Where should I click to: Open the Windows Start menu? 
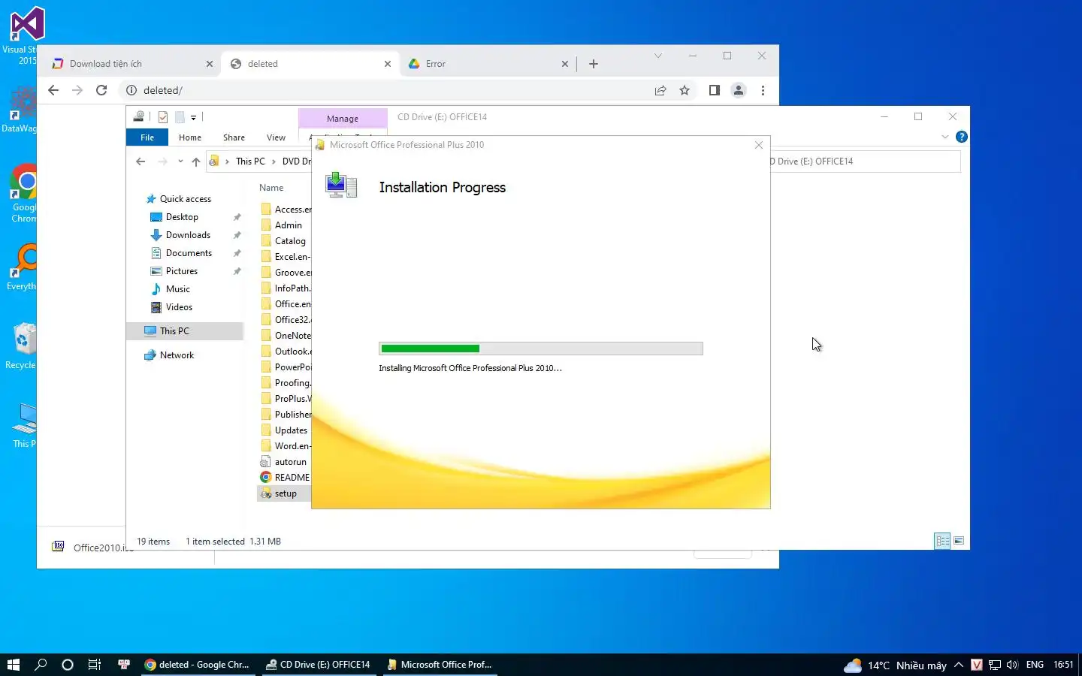click(x=13, y=665)
